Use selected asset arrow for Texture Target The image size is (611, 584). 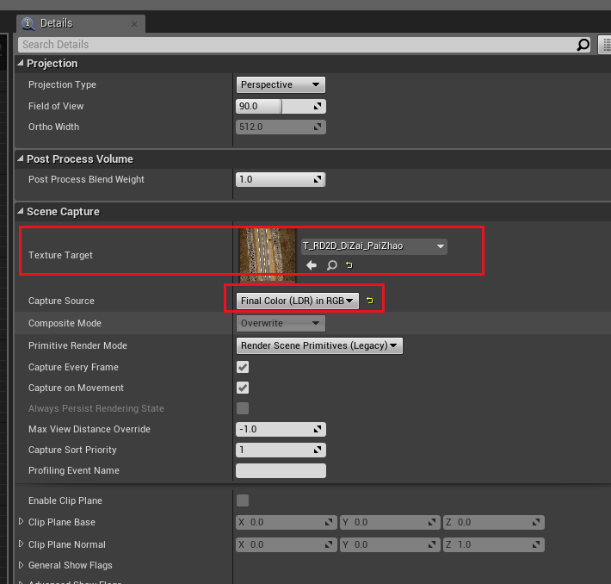click(312, 265)
